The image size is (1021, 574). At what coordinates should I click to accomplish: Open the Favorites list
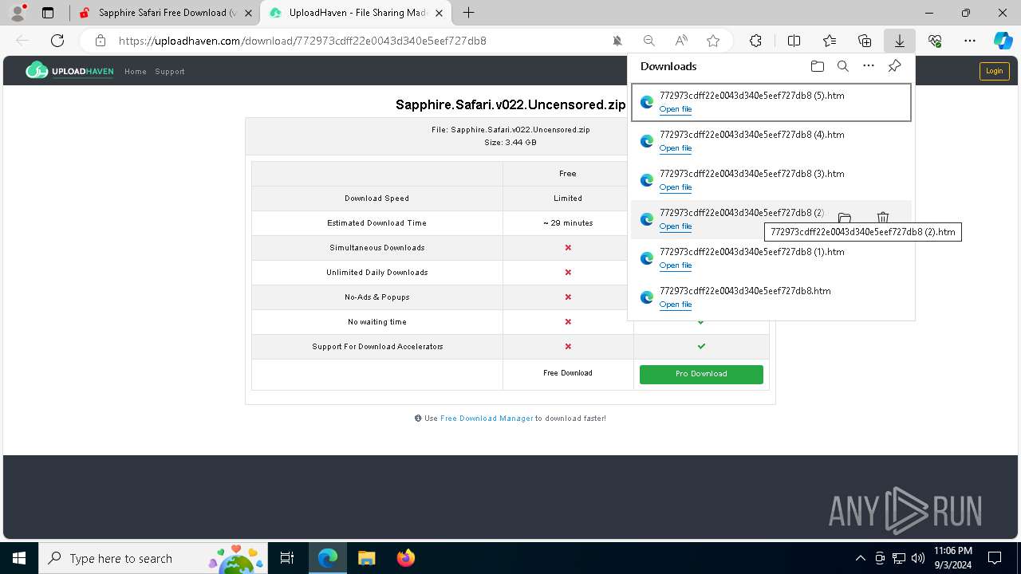click(830, 41)
